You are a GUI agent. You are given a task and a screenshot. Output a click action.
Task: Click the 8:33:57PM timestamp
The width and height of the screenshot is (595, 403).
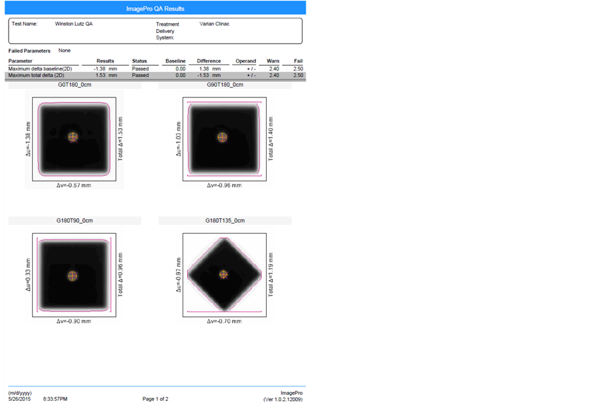(x=55, y=399)
